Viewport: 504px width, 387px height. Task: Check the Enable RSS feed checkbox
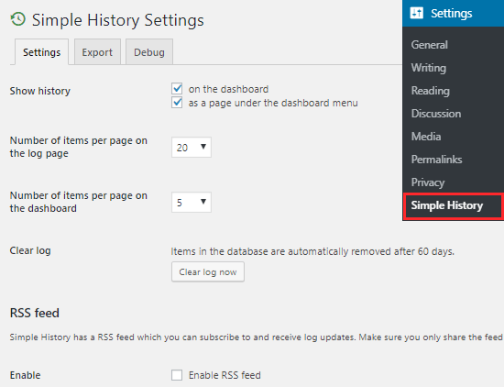(177, 375)
